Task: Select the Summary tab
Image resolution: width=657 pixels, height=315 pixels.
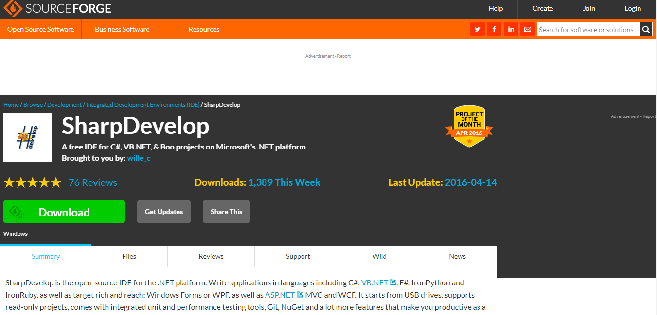Action: click(46, 256)
